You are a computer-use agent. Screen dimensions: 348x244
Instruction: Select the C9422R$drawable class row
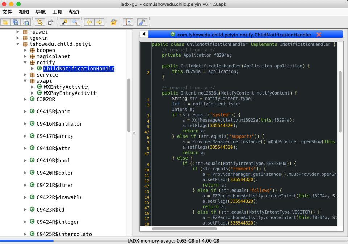click(x=59, y=197)
